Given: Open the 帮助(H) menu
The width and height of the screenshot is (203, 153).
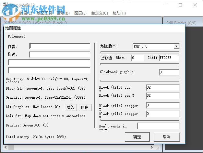Looking at the screenshot, I should click(119, 13).
